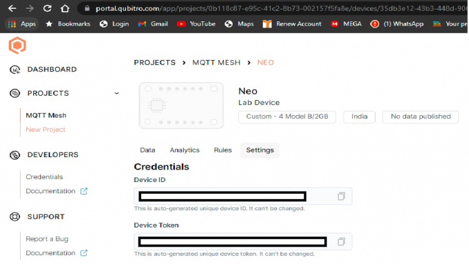Open DEVELOPERS in the sidebar
469x264 pixels.
coord(53,155)
